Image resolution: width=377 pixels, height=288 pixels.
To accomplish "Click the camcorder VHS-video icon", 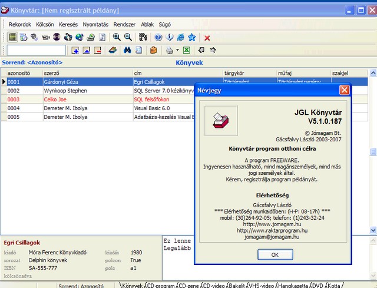I will point(68,37).
